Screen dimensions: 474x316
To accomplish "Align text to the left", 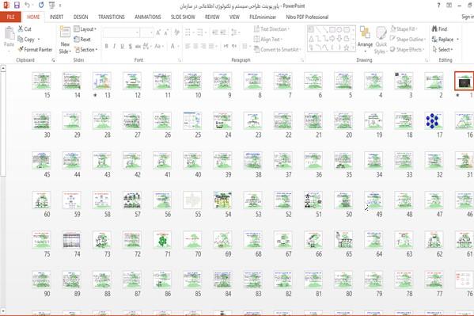I will pyautogui.click(x=188, y=46).
